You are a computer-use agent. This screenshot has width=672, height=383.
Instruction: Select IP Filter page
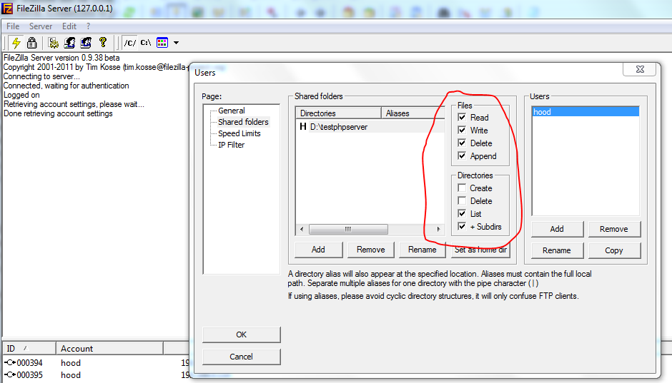231,145
